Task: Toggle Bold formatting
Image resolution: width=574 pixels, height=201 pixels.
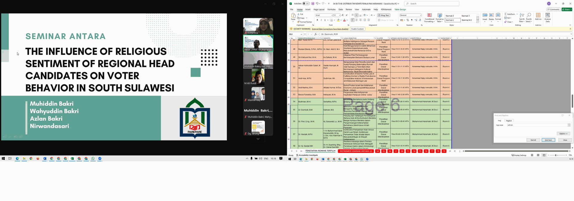Action: (317, 20)
